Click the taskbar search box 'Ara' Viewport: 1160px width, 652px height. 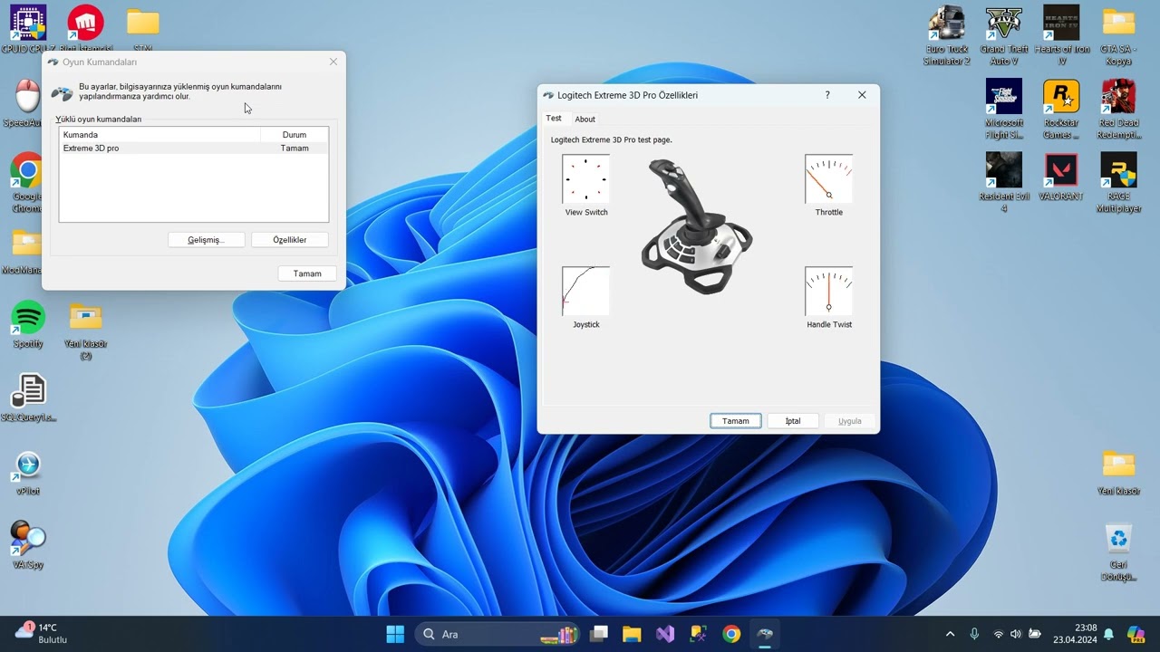(498, 634)
